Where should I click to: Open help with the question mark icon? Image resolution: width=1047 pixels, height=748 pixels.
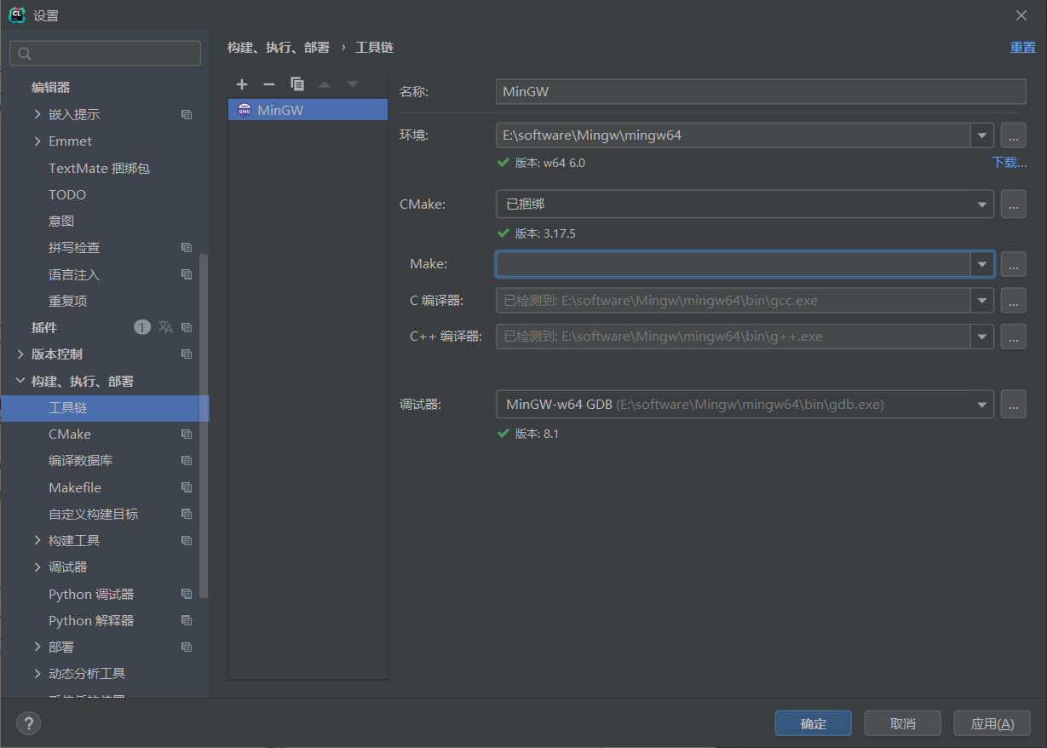[28, 723]
